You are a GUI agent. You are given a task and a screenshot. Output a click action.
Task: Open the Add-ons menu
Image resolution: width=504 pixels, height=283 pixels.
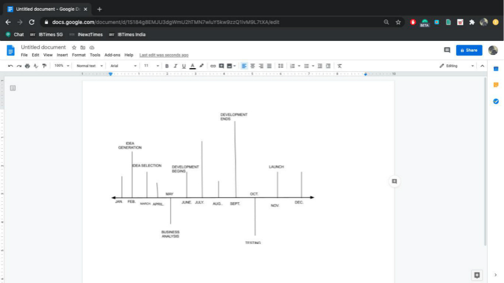coord(112,55)
